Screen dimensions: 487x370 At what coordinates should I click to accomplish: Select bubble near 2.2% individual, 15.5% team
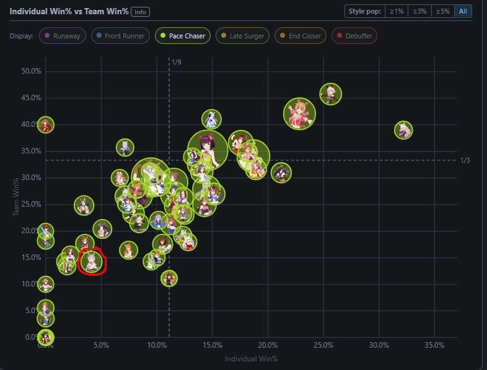click(x=70, y=255)
